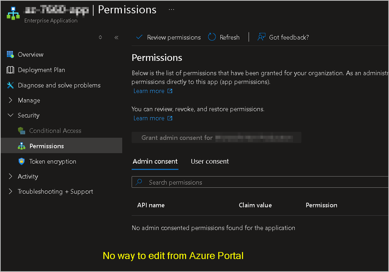Expand the Manage section
The image size is (389, 272).
[x=11, y=101]
